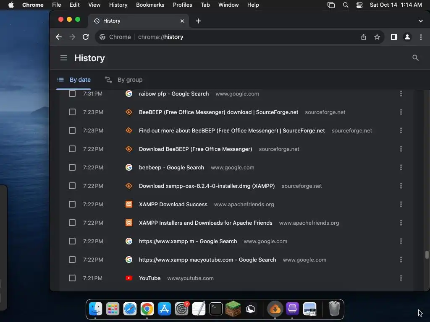Open actions menu for XAMPP Download Success
Viewport: 430px width, 322px height.
coord(401,204)
